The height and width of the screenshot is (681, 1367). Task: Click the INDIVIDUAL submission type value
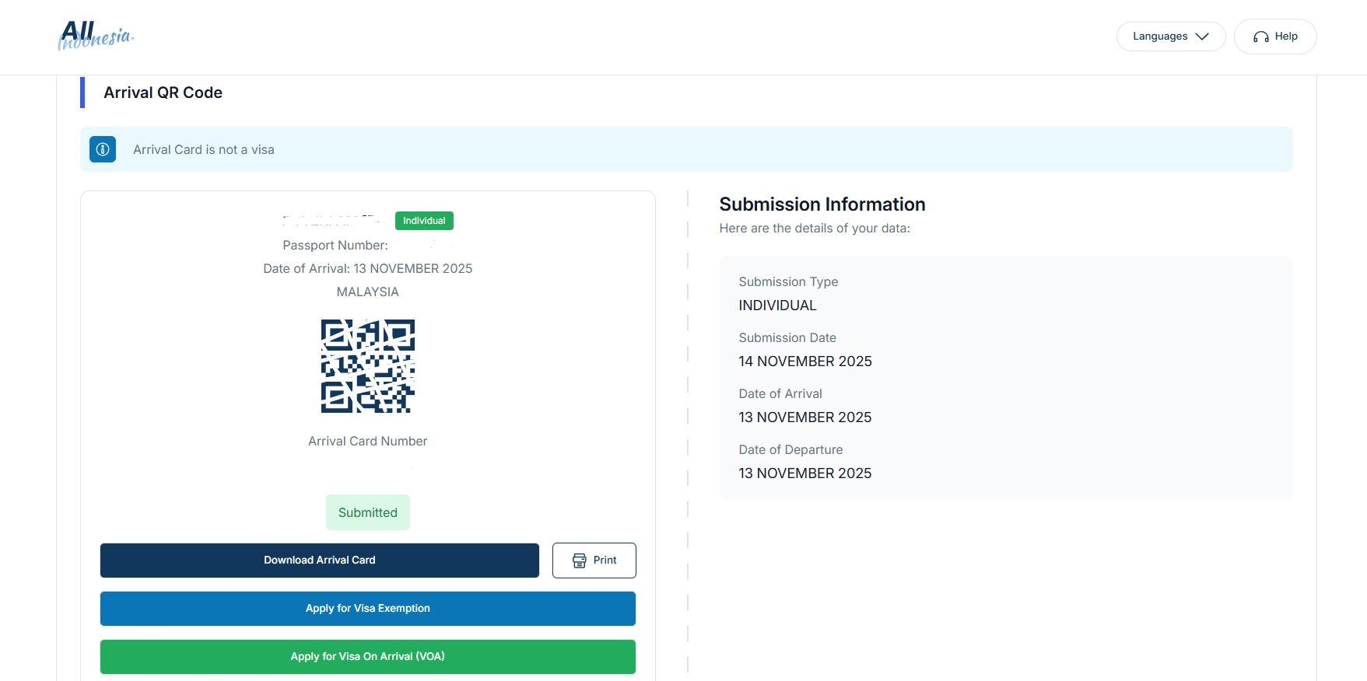pos(778,306)
